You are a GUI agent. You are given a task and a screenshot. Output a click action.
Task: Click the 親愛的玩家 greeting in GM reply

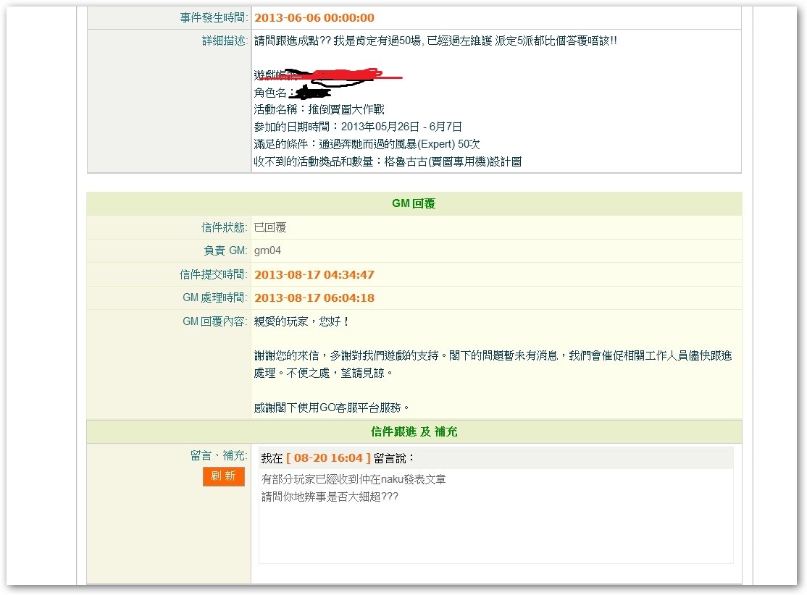(301, 321)
